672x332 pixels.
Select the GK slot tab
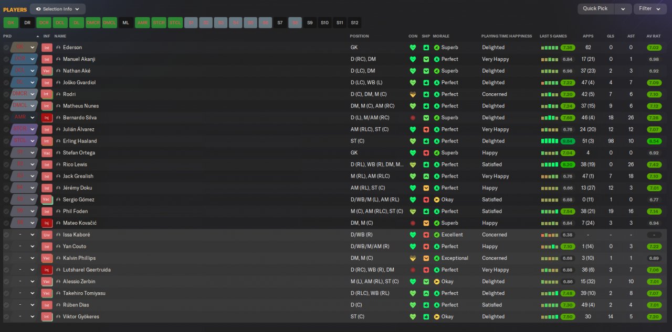click(10, 23)
